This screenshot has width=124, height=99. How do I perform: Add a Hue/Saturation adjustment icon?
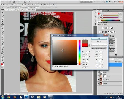click(x=103, y=32)
